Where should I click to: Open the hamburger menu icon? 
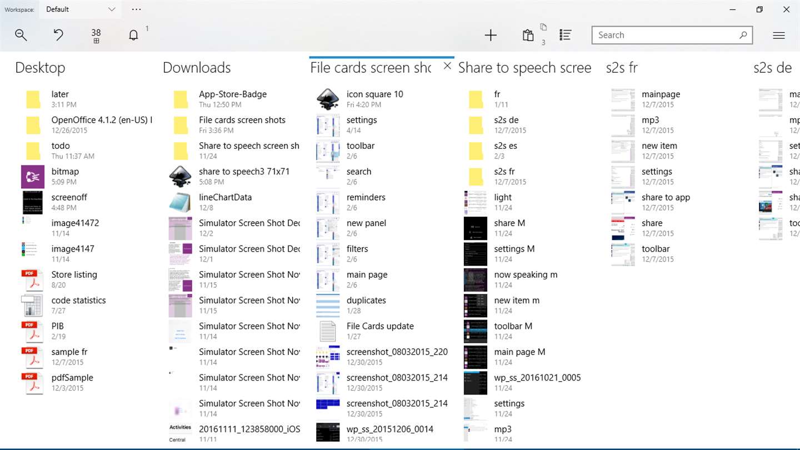[x=779, y=35]
